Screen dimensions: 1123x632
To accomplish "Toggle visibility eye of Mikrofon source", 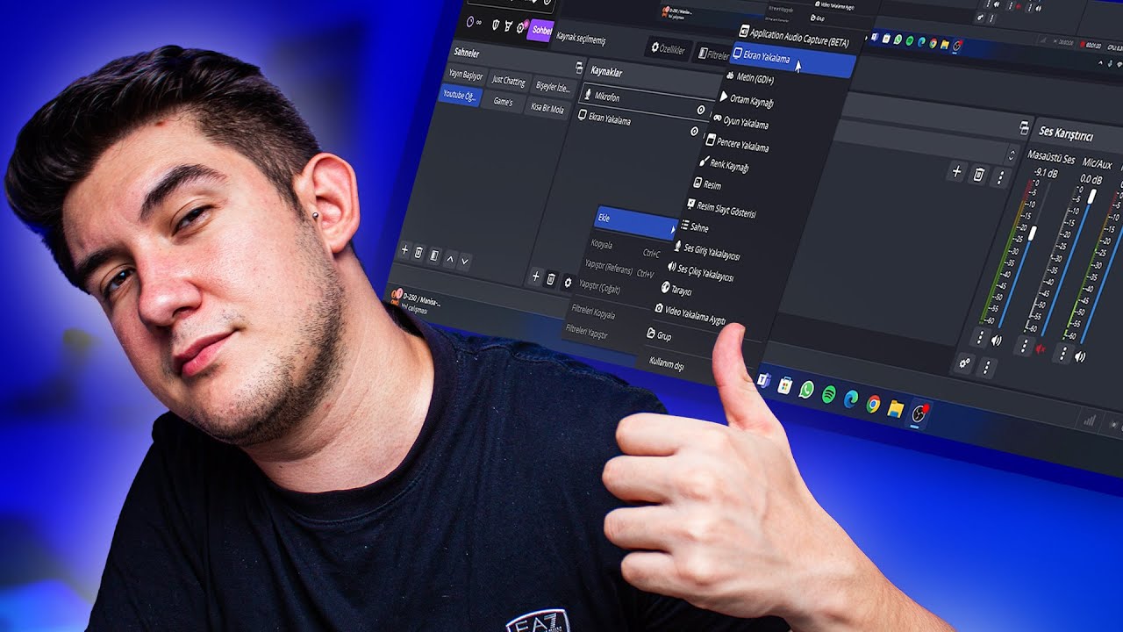I will (701, 111).
